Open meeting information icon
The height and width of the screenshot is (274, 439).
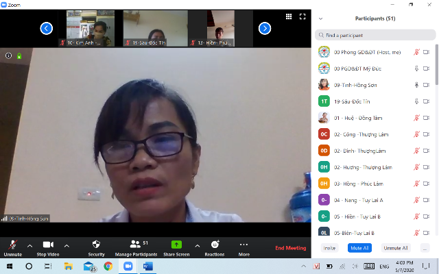pyautogui.click(x=9, y=56)
